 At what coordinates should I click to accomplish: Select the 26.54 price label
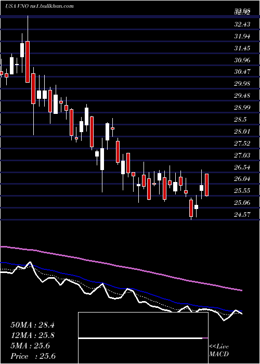click(x=242, y=167)
